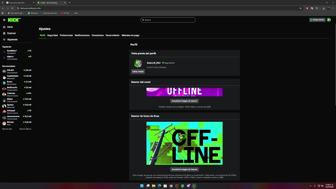Open Yukineta recommended channel
The height and width of the screenshot is (189, 336).
pos(17,94)
